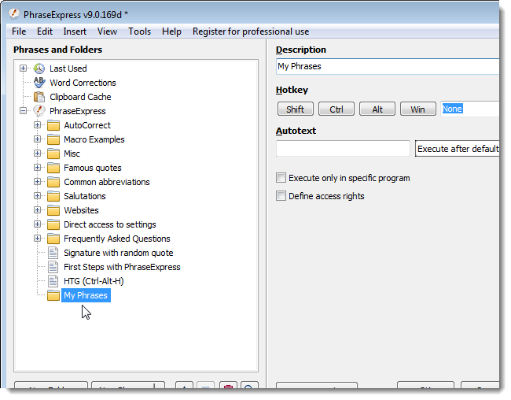511x400 pixels.
Task: Collapse the PhraseExpress root node
Action: tap(23, 111)
